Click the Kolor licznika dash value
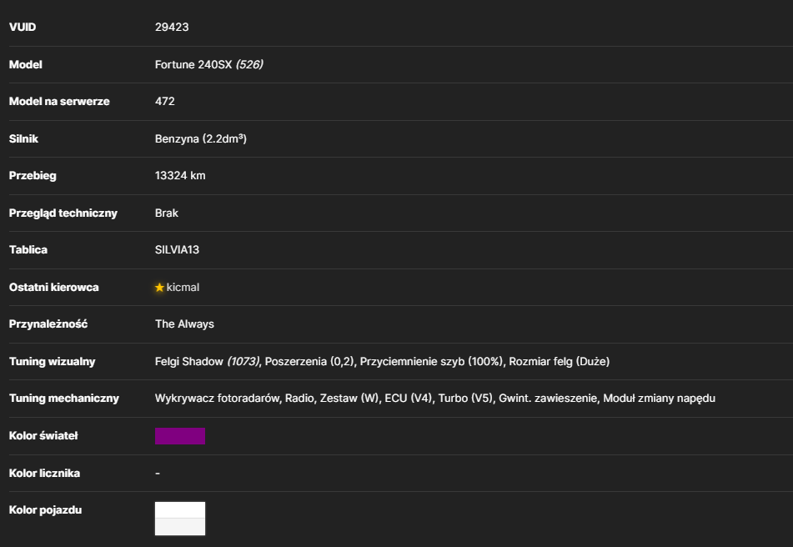 click(x=158, y=473)
